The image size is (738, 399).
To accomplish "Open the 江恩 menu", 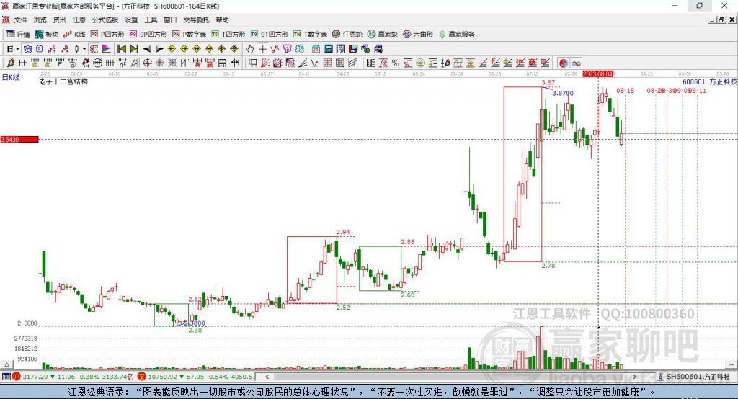I will coord(79,19).
